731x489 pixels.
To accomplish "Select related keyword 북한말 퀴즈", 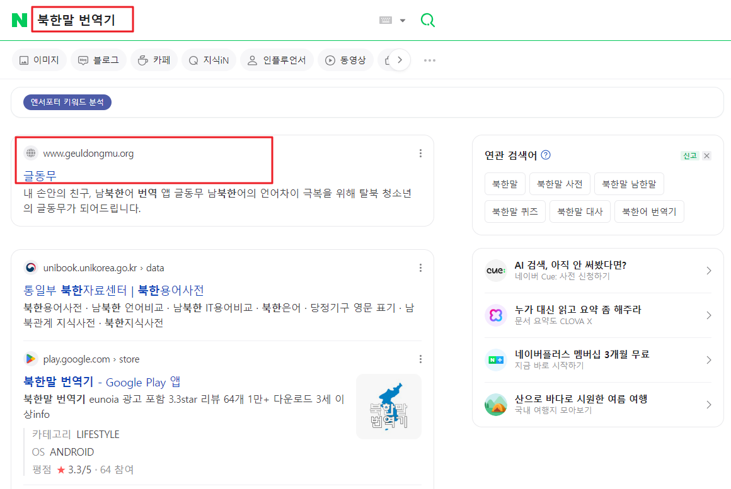I will click(x=515, y=211).
